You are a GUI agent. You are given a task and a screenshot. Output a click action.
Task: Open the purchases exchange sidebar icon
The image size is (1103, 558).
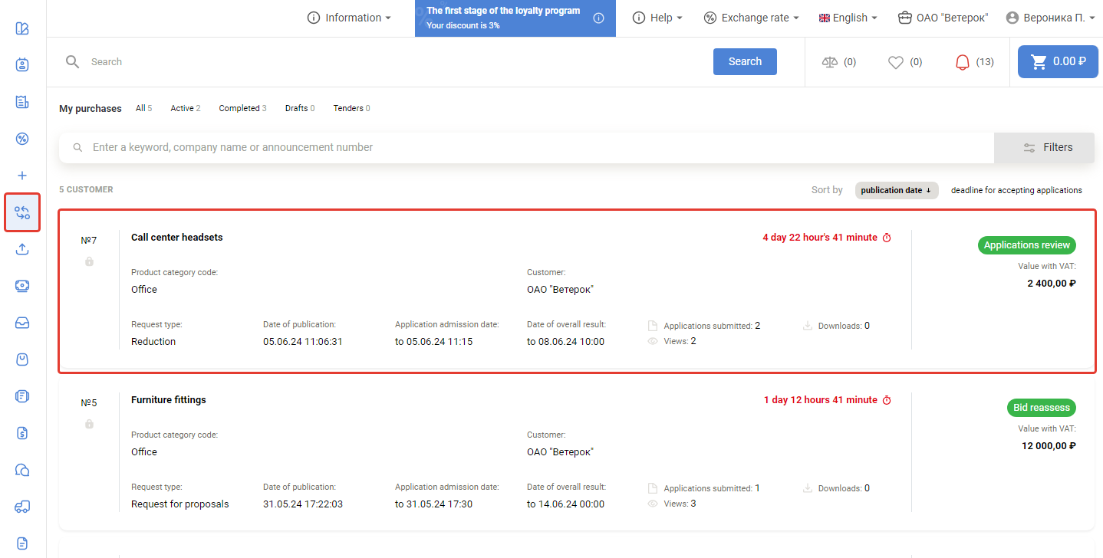click(x=22, y=212)
